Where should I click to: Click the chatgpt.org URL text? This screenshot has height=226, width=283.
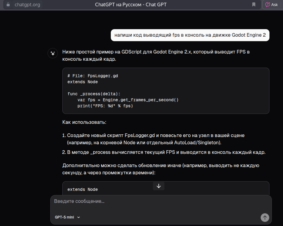point(27,5)
